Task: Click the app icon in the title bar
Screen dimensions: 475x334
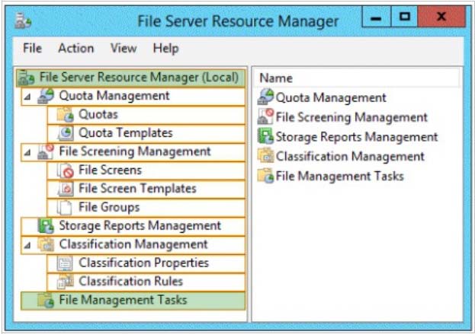Action: click(x=23, y=21)
